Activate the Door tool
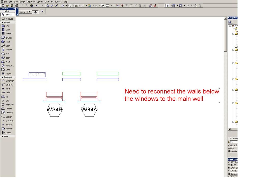The height and width of the screenshot is (192, 254). tap(8, 30)
